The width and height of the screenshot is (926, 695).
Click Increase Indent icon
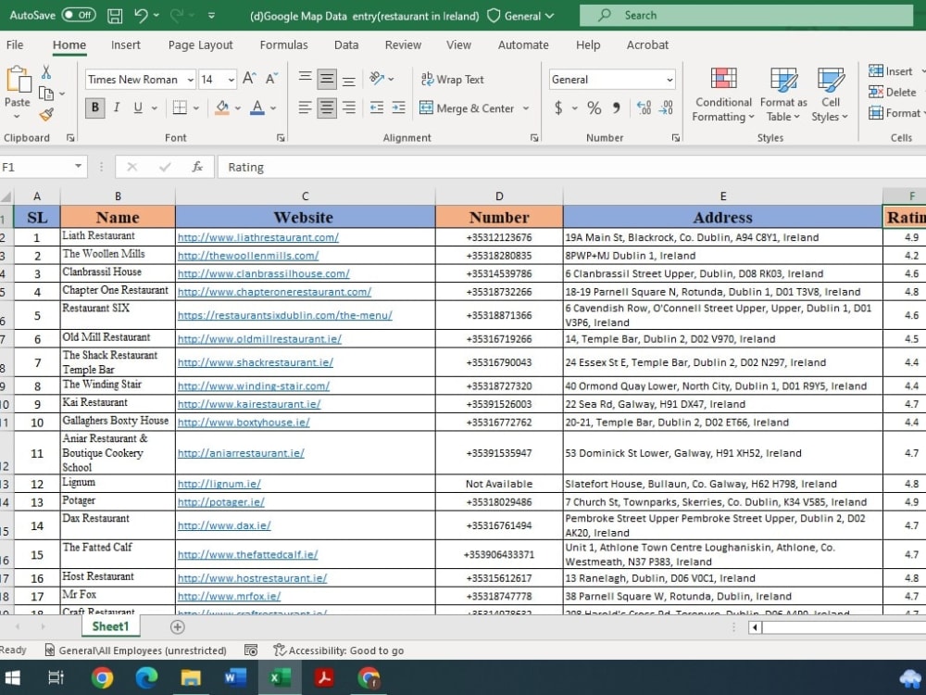coord(398,107)
